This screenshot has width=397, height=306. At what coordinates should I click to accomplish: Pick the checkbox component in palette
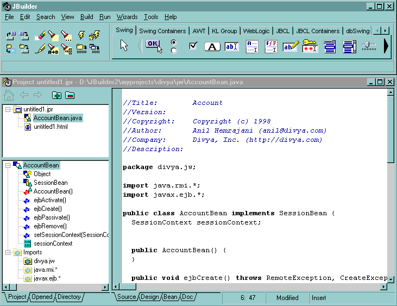point(193,46)
